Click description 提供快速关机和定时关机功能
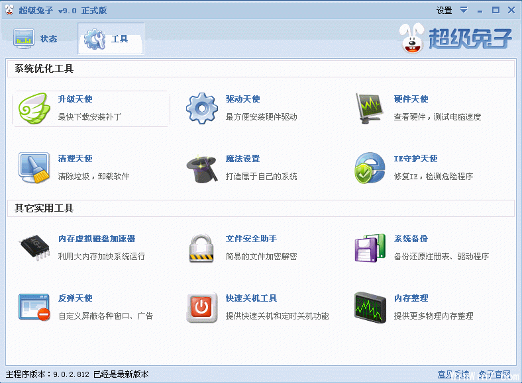 (x=278, y=316)
